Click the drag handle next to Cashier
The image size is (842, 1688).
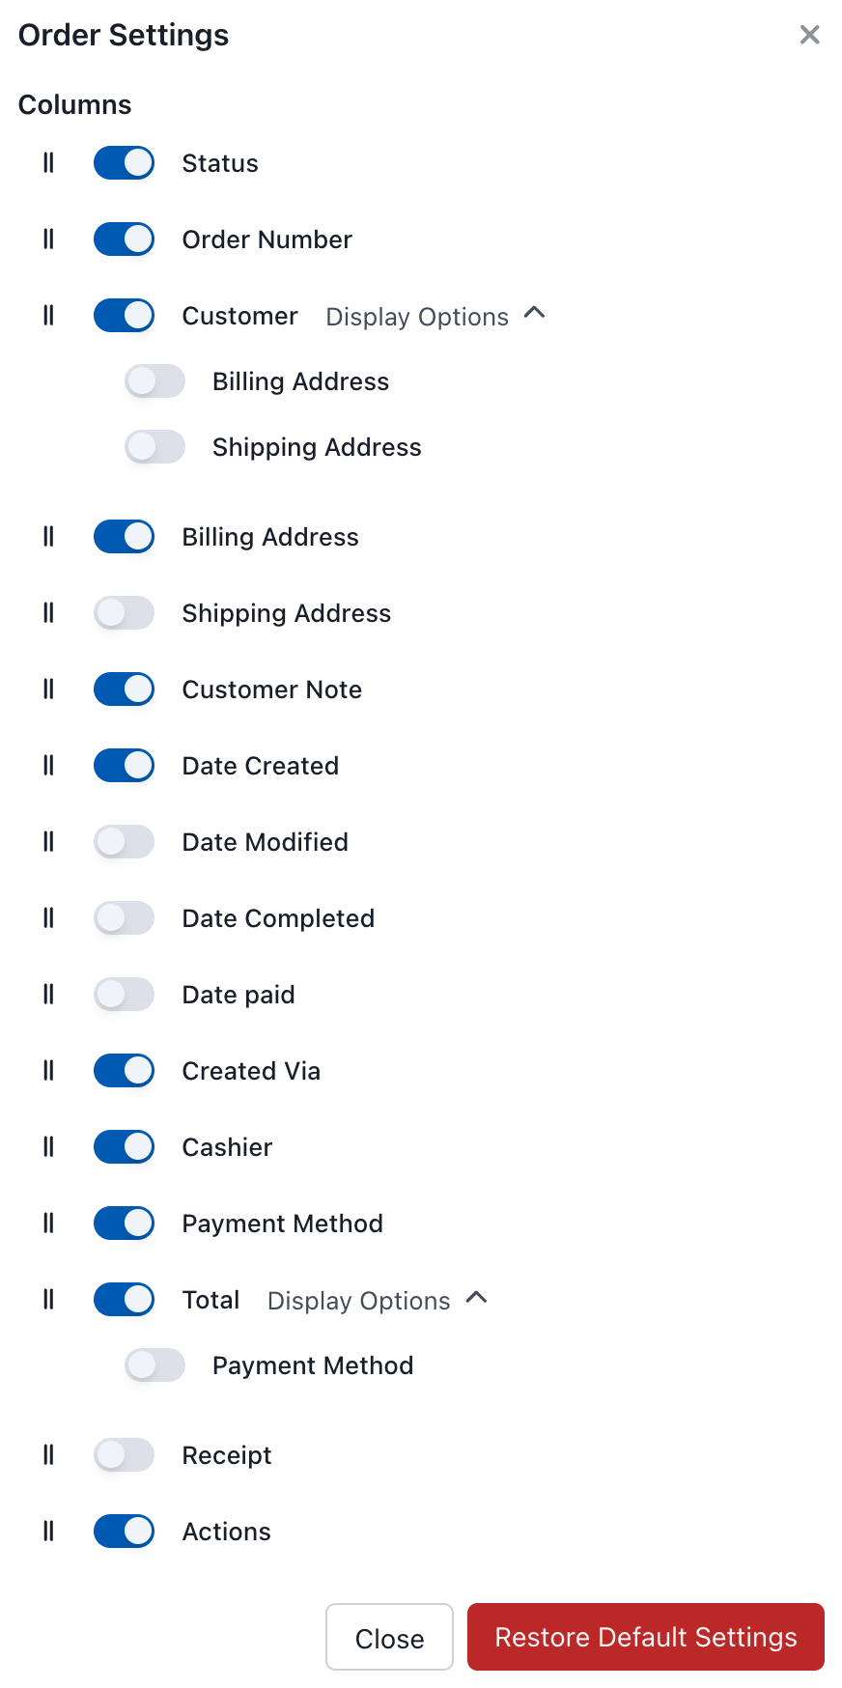(x=48, y=1147)
